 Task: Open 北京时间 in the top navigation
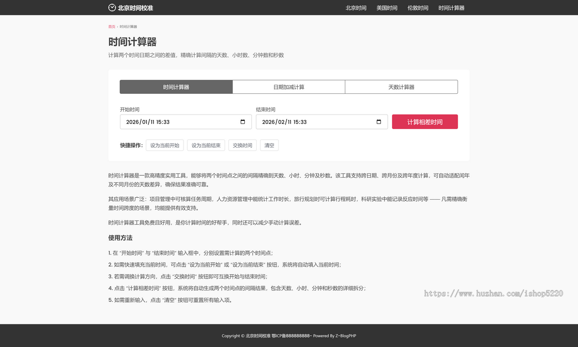pyautogui.click(x=356, y=8)
